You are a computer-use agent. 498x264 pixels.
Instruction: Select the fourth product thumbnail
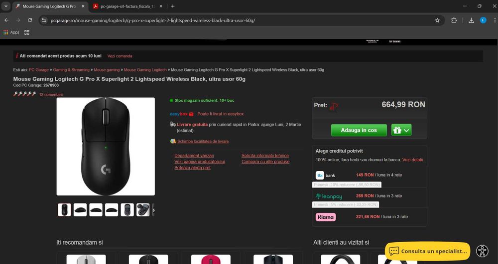[x=112, y=210]
